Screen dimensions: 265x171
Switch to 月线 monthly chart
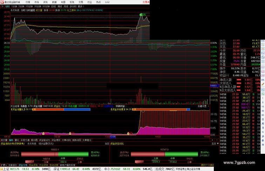coord(66,6)
